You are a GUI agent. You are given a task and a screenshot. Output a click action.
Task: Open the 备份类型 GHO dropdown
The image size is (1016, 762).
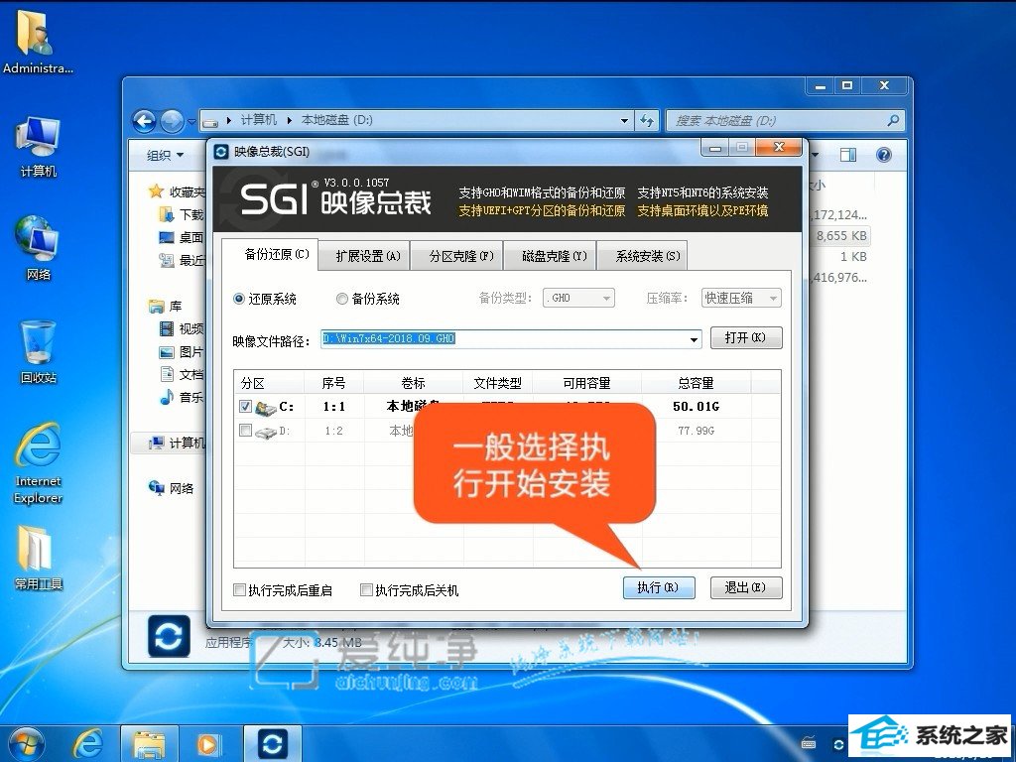point(578,298)
